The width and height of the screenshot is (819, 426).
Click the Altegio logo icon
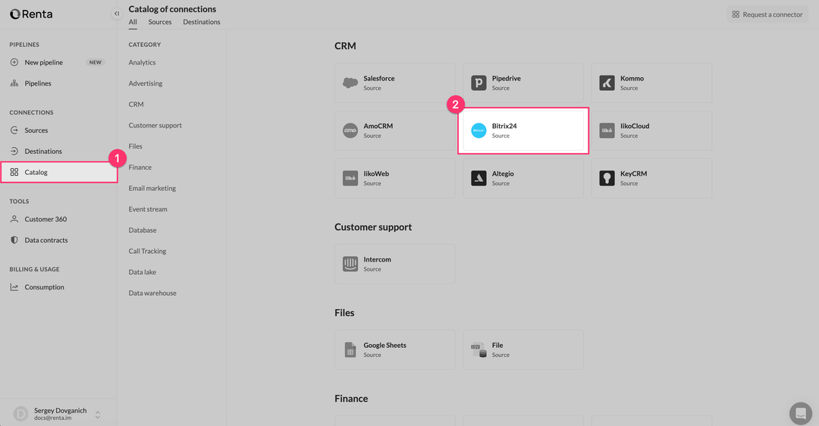[x=479, y=178]
